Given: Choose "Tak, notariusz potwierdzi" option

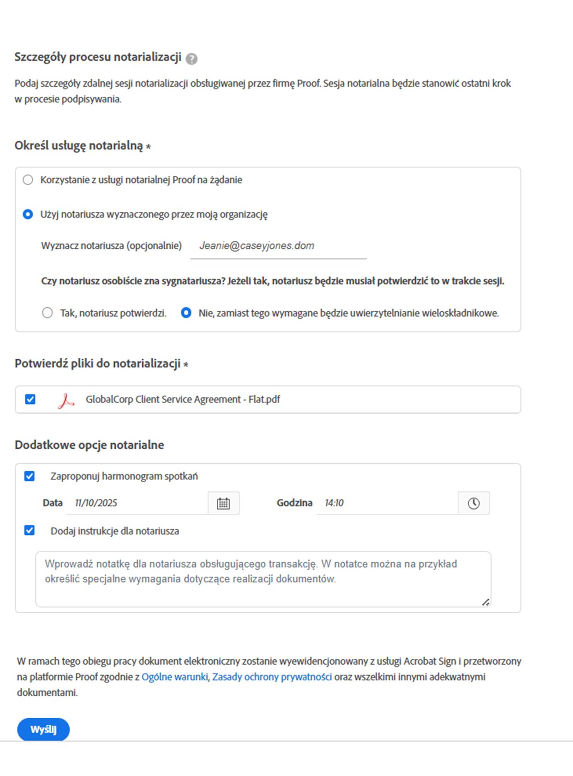Looking at the screenshot, I should tap(48, 313).
